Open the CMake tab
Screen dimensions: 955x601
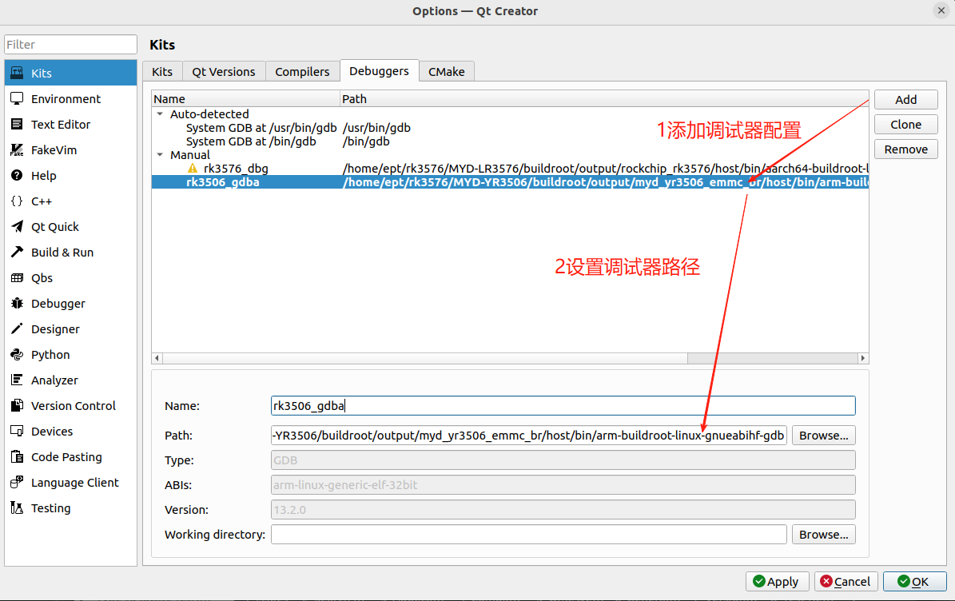447,71
